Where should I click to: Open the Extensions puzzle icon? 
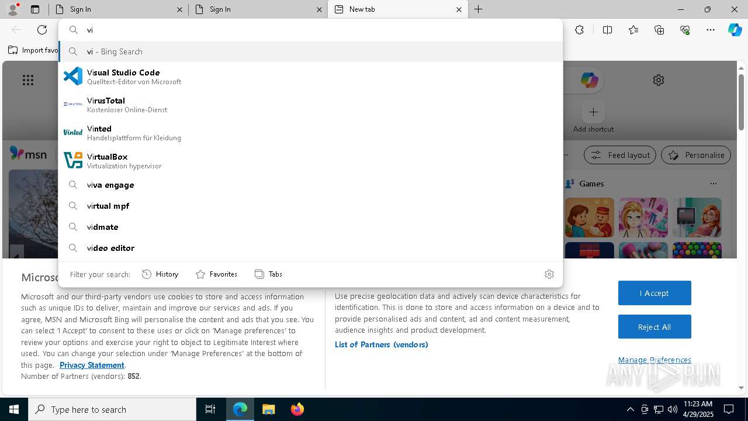coord(579,30)
